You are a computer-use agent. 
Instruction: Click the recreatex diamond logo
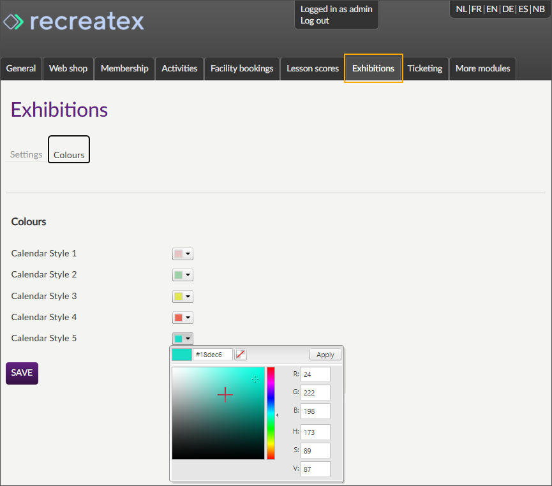(x=13, y=21)
